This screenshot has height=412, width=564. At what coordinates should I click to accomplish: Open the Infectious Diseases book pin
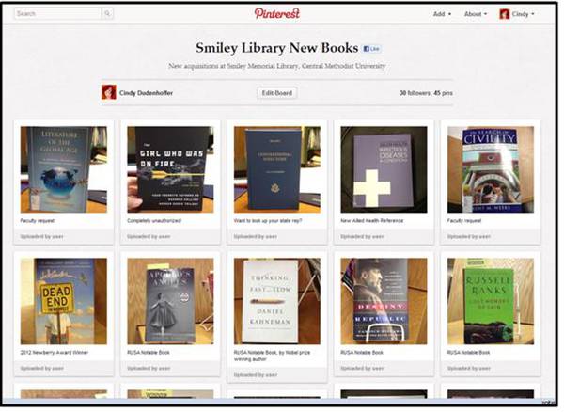point(384,169)
